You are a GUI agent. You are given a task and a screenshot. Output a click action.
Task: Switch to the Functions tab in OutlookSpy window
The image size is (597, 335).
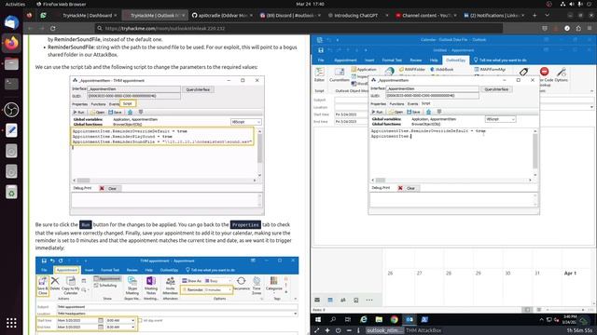point(396,103)
